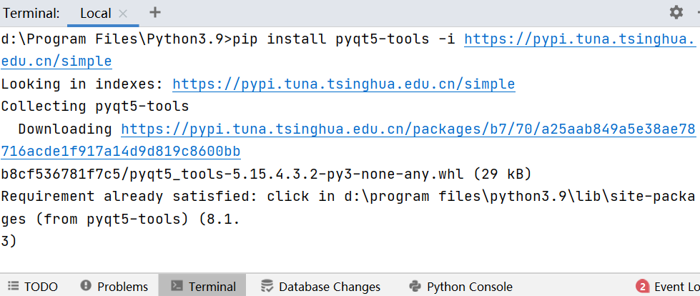Close the Local terminal tab

[x=123, y=14]
